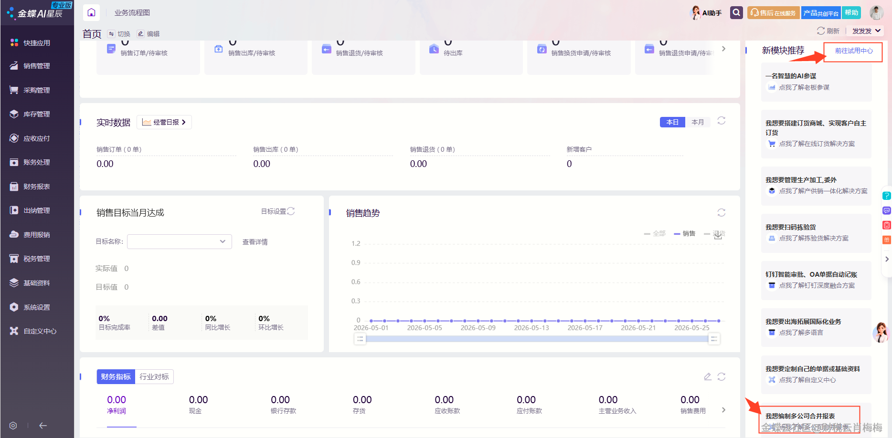Refresh the 实时数据 panel
This screenshot has height=438, width=892.
[x=722, y=121]
